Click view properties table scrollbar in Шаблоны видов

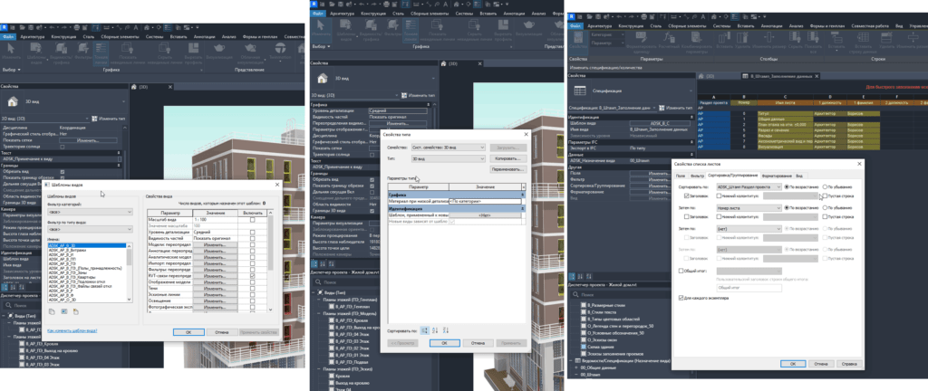pos(270,261)
